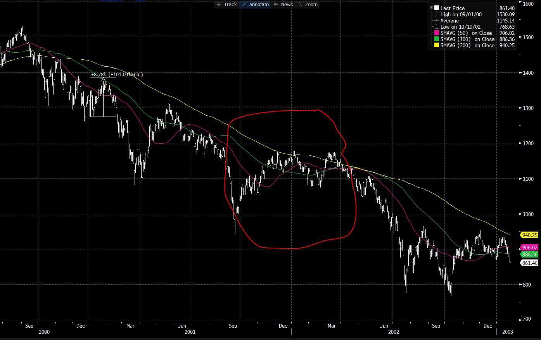Click the 940.25 yellow axis price tag
Image resolution: width=541 pixels, height=340 pixels.
click(530, 235)
